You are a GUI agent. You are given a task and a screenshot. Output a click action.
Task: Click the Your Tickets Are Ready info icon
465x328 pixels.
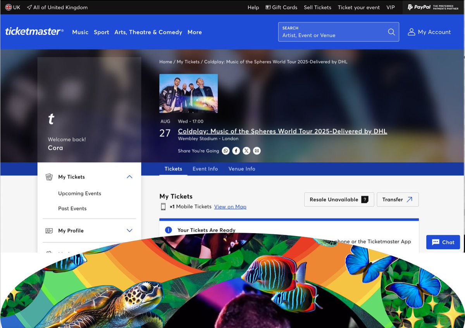168,230
